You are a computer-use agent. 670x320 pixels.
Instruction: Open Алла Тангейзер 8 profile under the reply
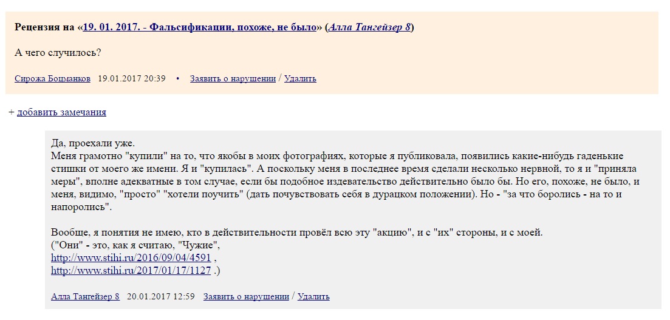(85, 296)
